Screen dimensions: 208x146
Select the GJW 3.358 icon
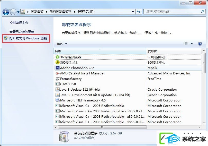point(58,84)
